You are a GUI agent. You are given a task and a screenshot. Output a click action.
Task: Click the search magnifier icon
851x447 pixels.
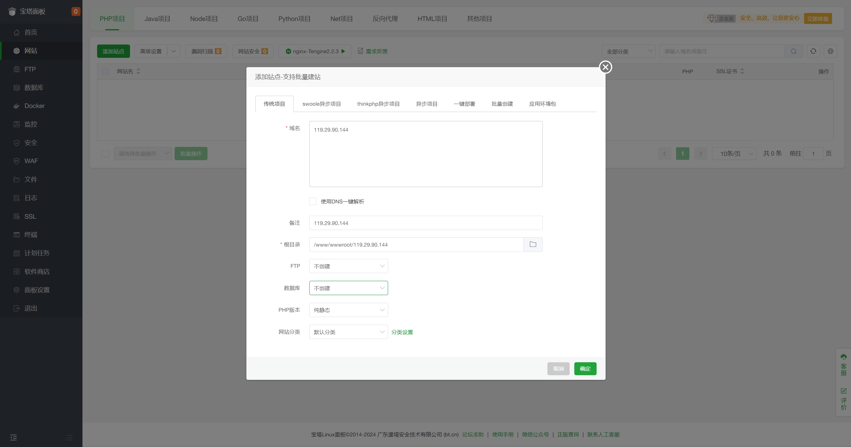tap(793, 51)
